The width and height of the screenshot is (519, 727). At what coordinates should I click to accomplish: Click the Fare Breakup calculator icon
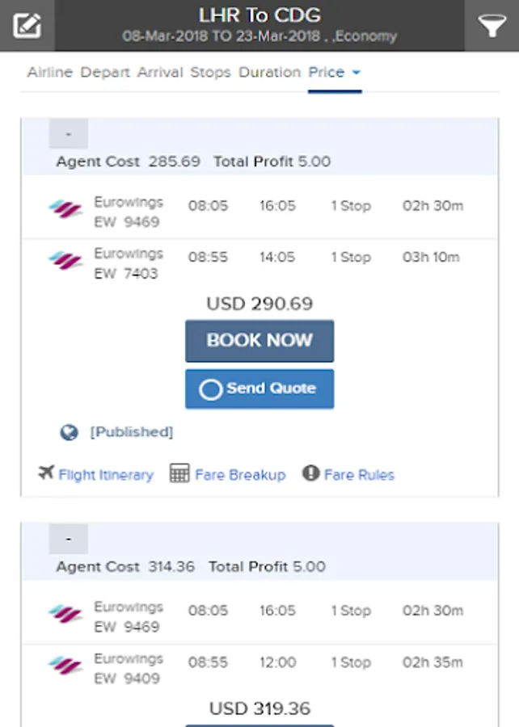(179, 473)
